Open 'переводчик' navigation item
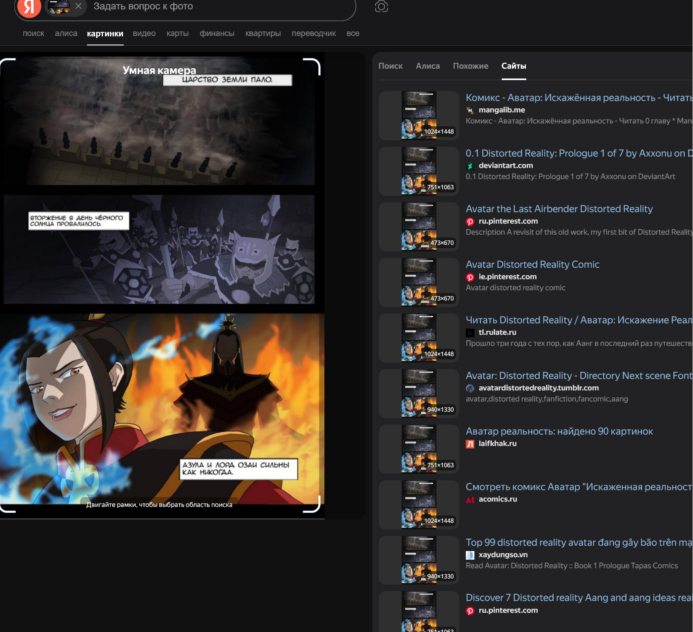 click(314, 34)
